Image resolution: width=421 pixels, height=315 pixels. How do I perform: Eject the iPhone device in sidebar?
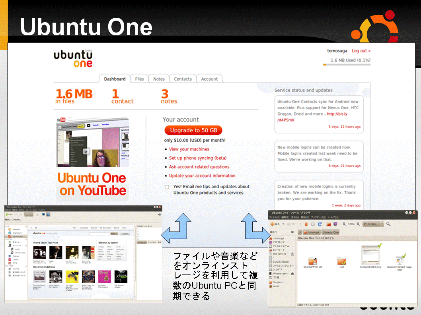click(292, 274)
